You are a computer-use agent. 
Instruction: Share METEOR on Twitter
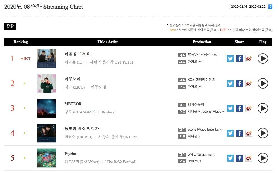pos(231,108)
